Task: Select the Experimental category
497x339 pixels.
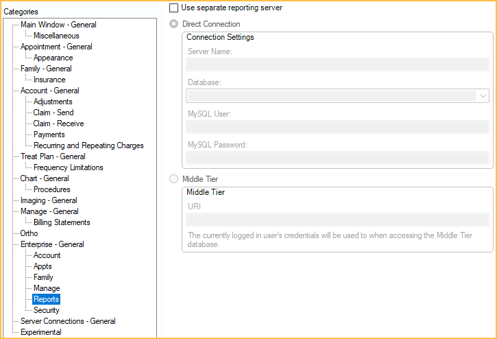Action: [x=41, y=332]
